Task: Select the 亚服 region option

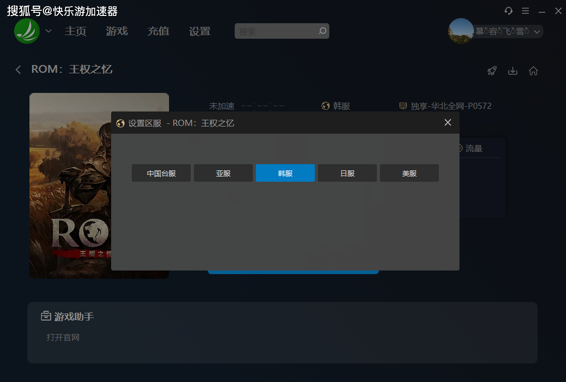Action: 223,173
